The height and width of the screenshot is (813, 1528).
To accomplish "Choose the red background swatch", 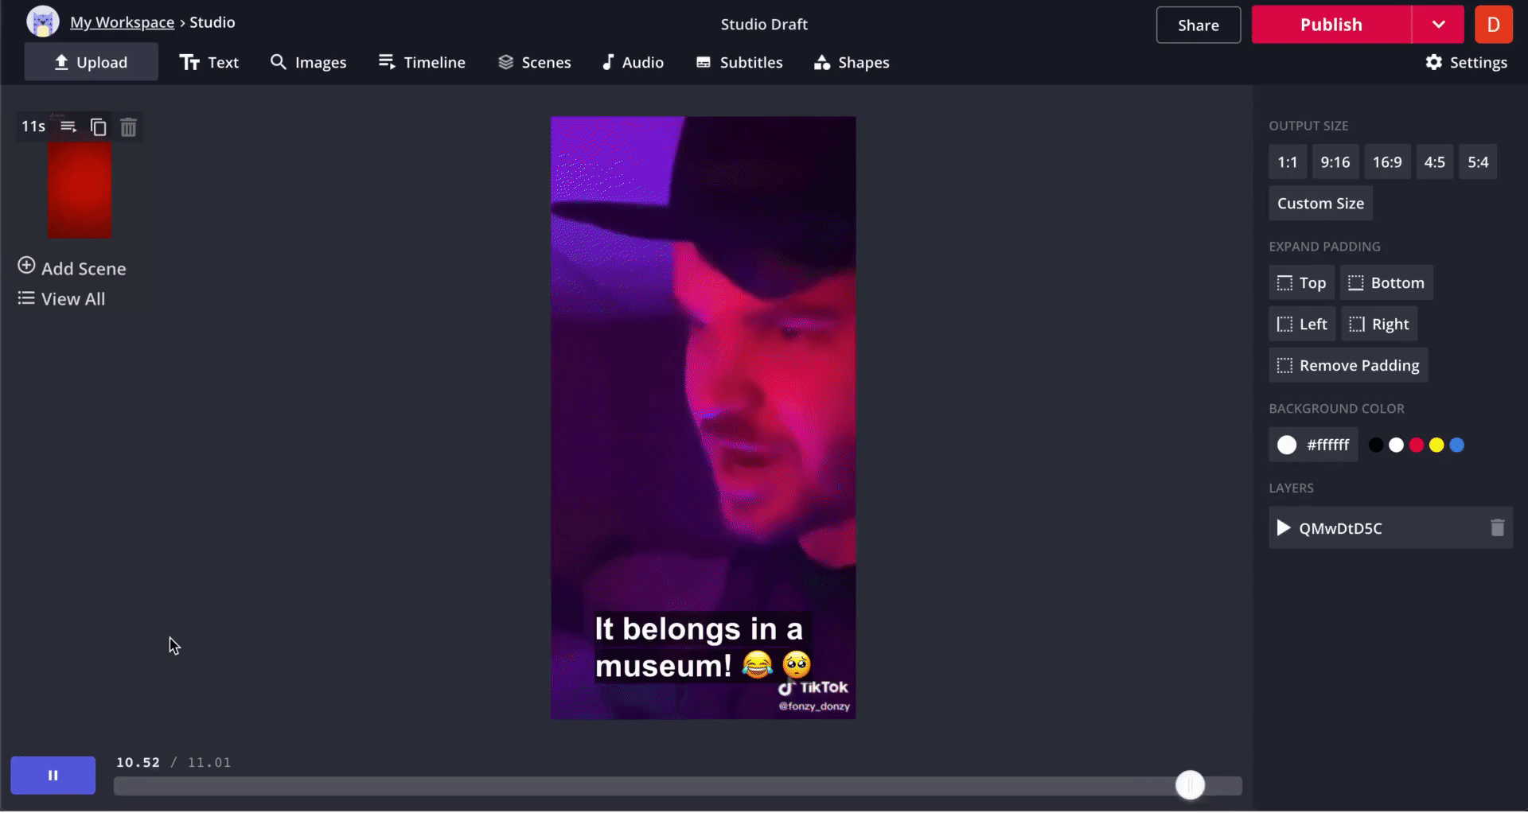I will pos(1417,445).
